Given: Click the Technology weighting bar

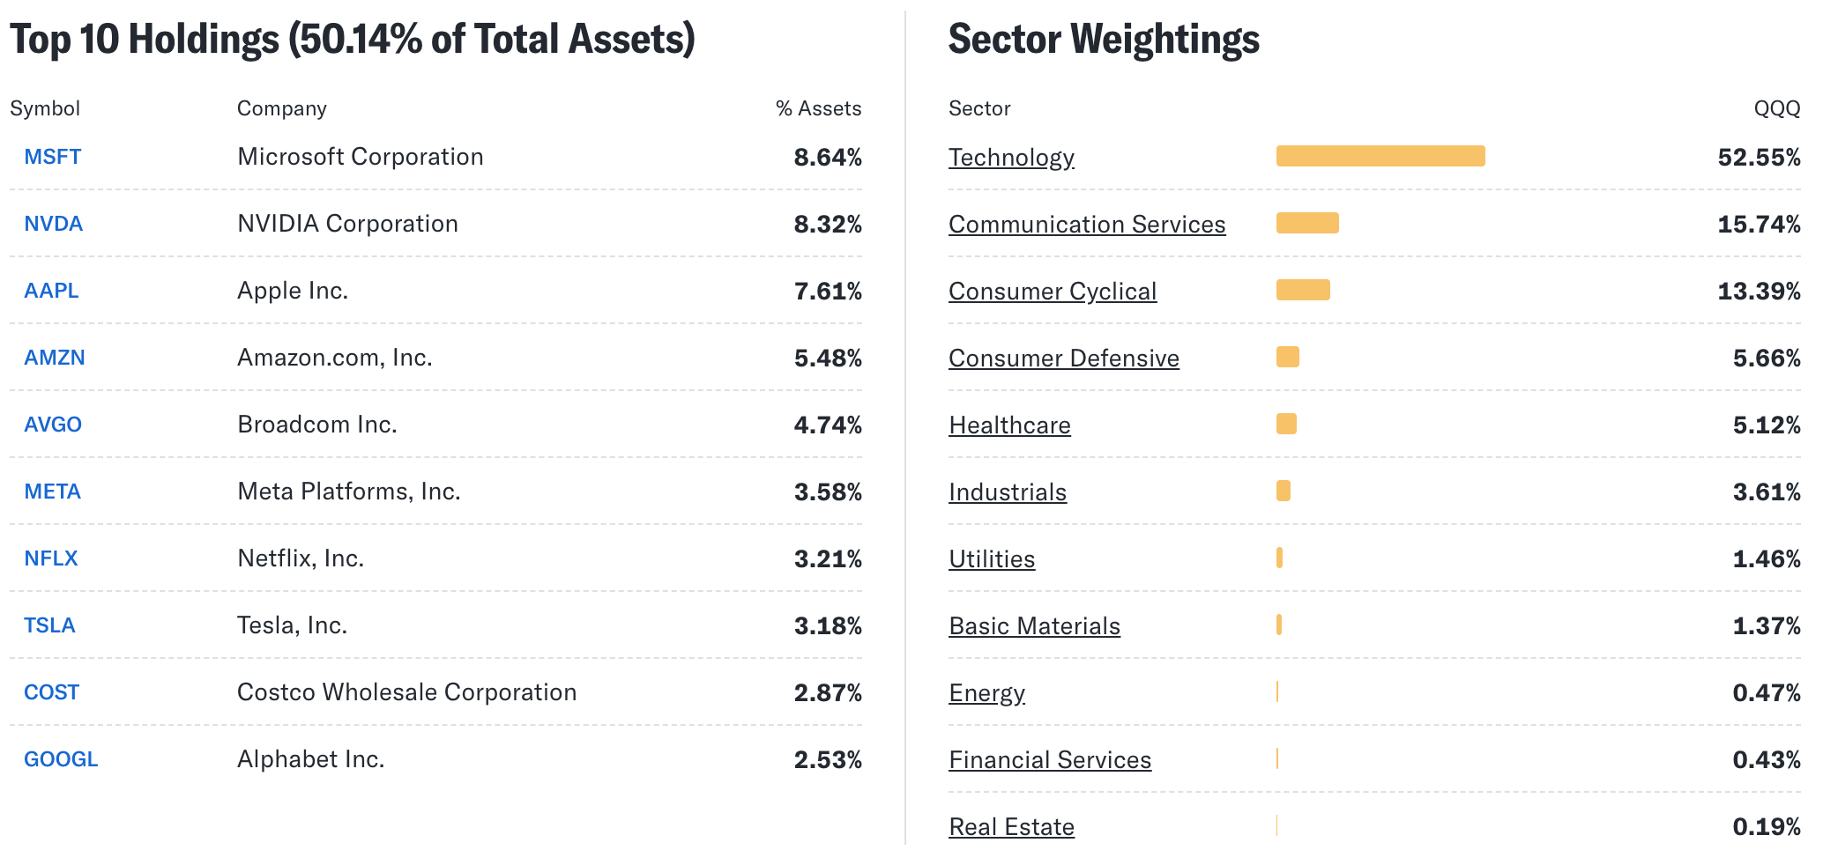Looking at the screenshot, I should tap(1380, 156).
